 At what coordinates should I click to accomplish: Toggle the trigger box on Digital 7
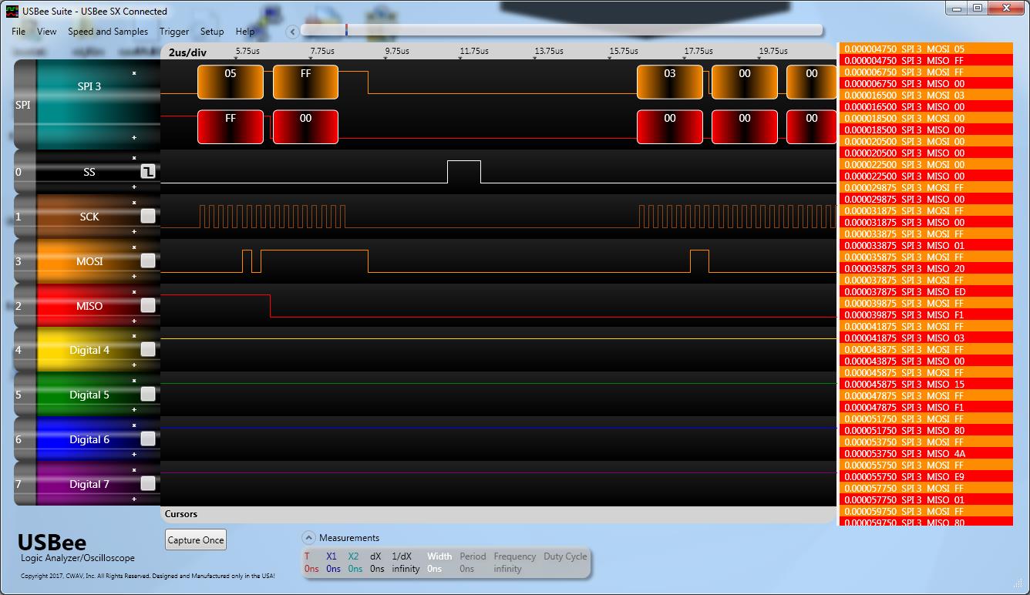tap(148, 484)
